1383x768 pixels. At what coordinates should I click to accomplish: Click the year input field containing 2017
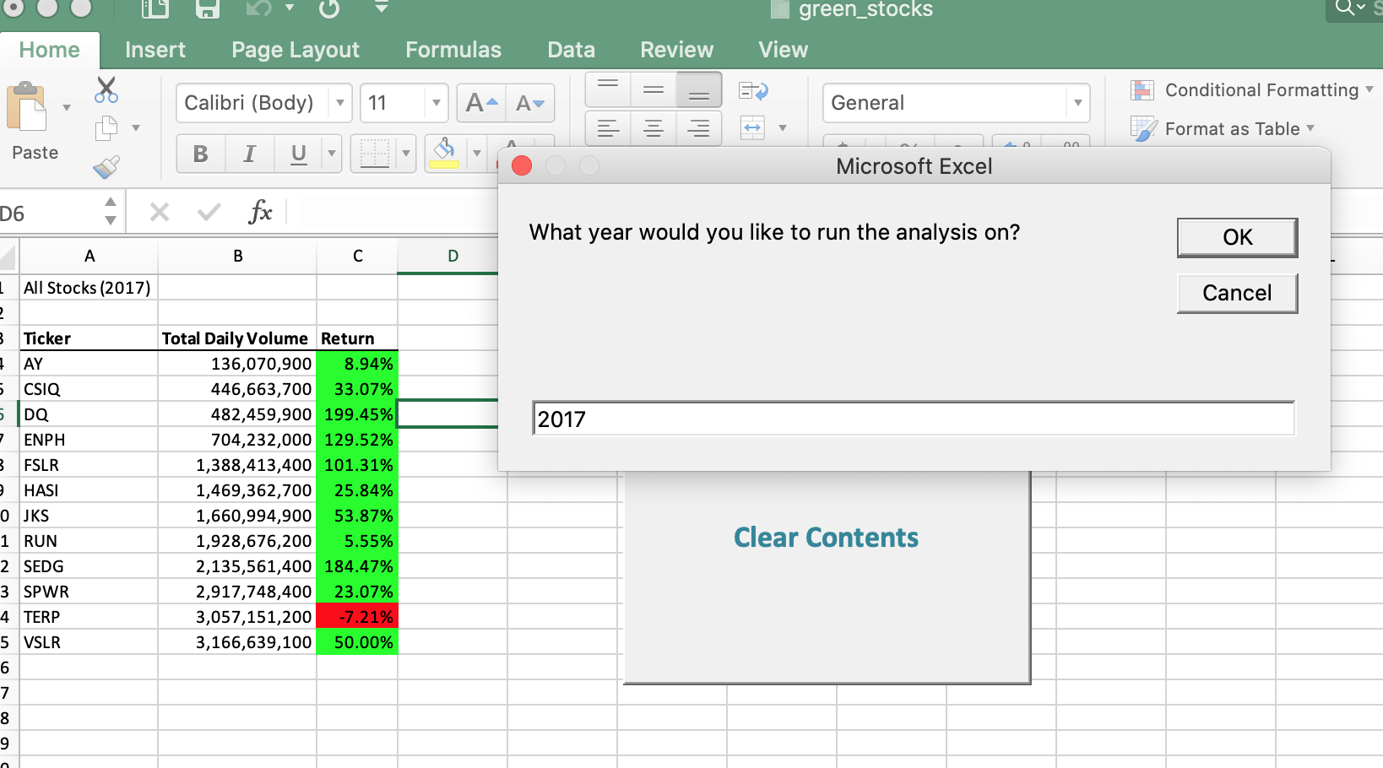(912, 419)
